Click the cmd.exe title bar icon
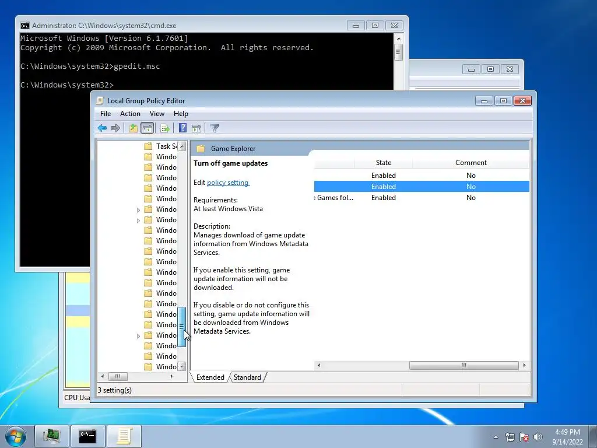Image resolution: width=597 pixels, height=448 pixels. (x=24, y=26)
